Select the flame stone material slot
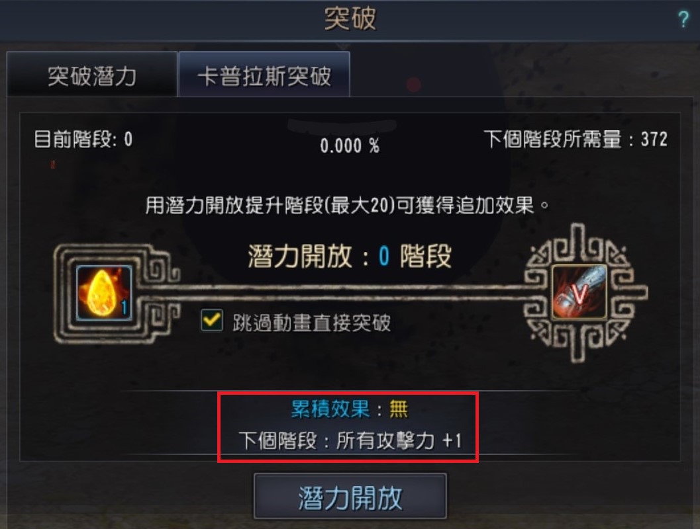The image size is (700, 529). (104, 293)
